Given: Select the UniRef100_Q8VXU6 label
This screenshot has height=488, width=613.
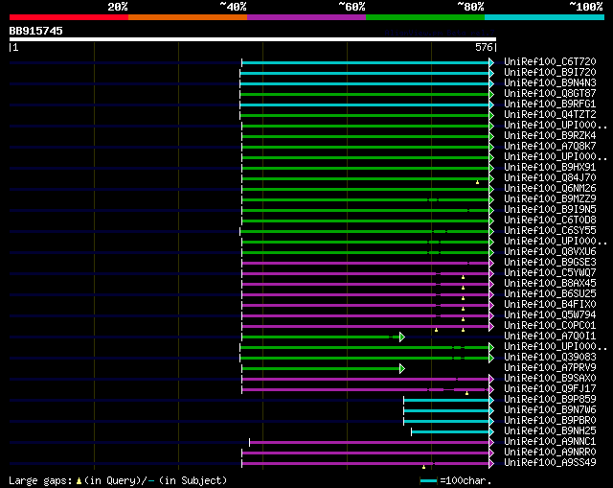Looking at the screenshot, I should (550, 251).
